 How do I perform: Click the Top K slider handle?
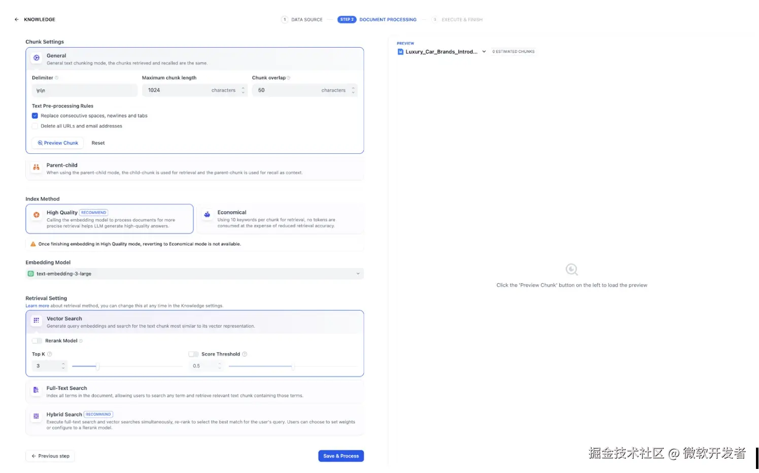click(97, 366)
